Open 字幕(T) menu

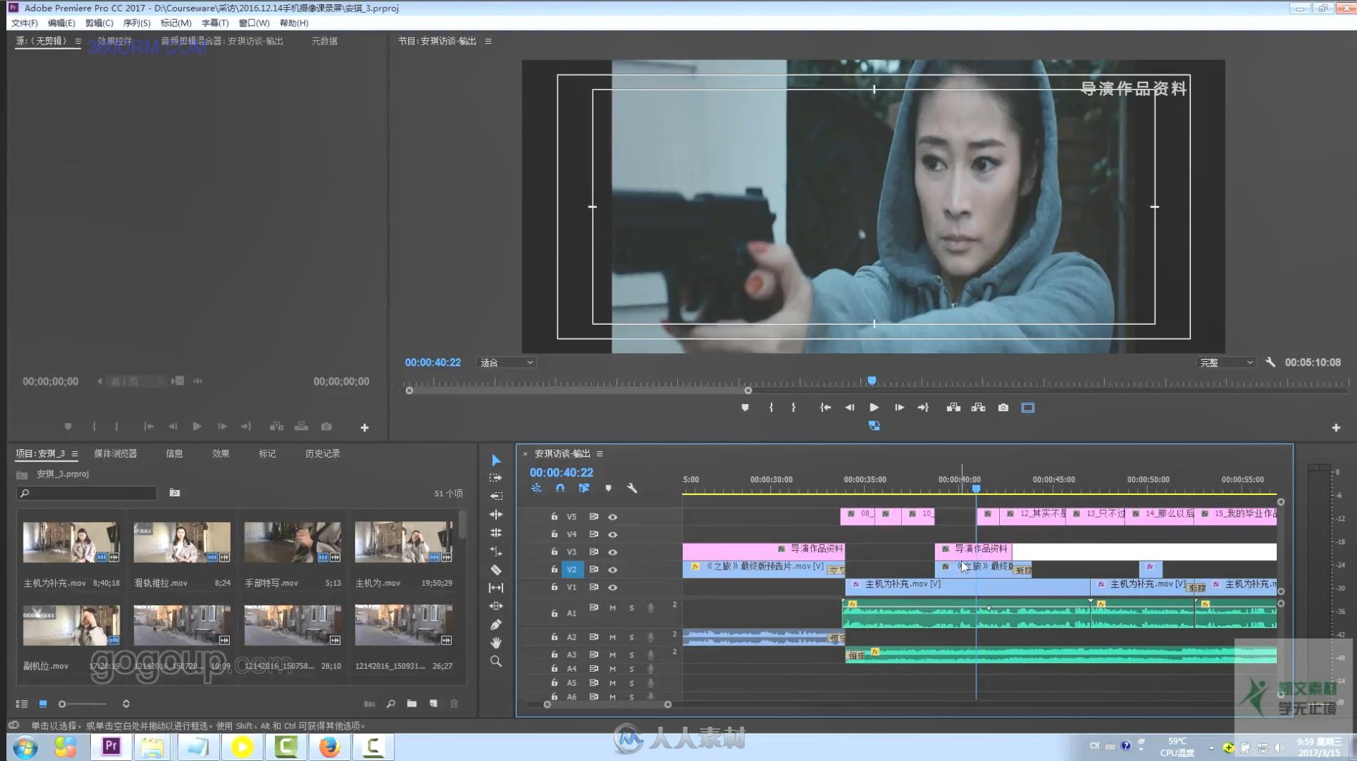215,23
